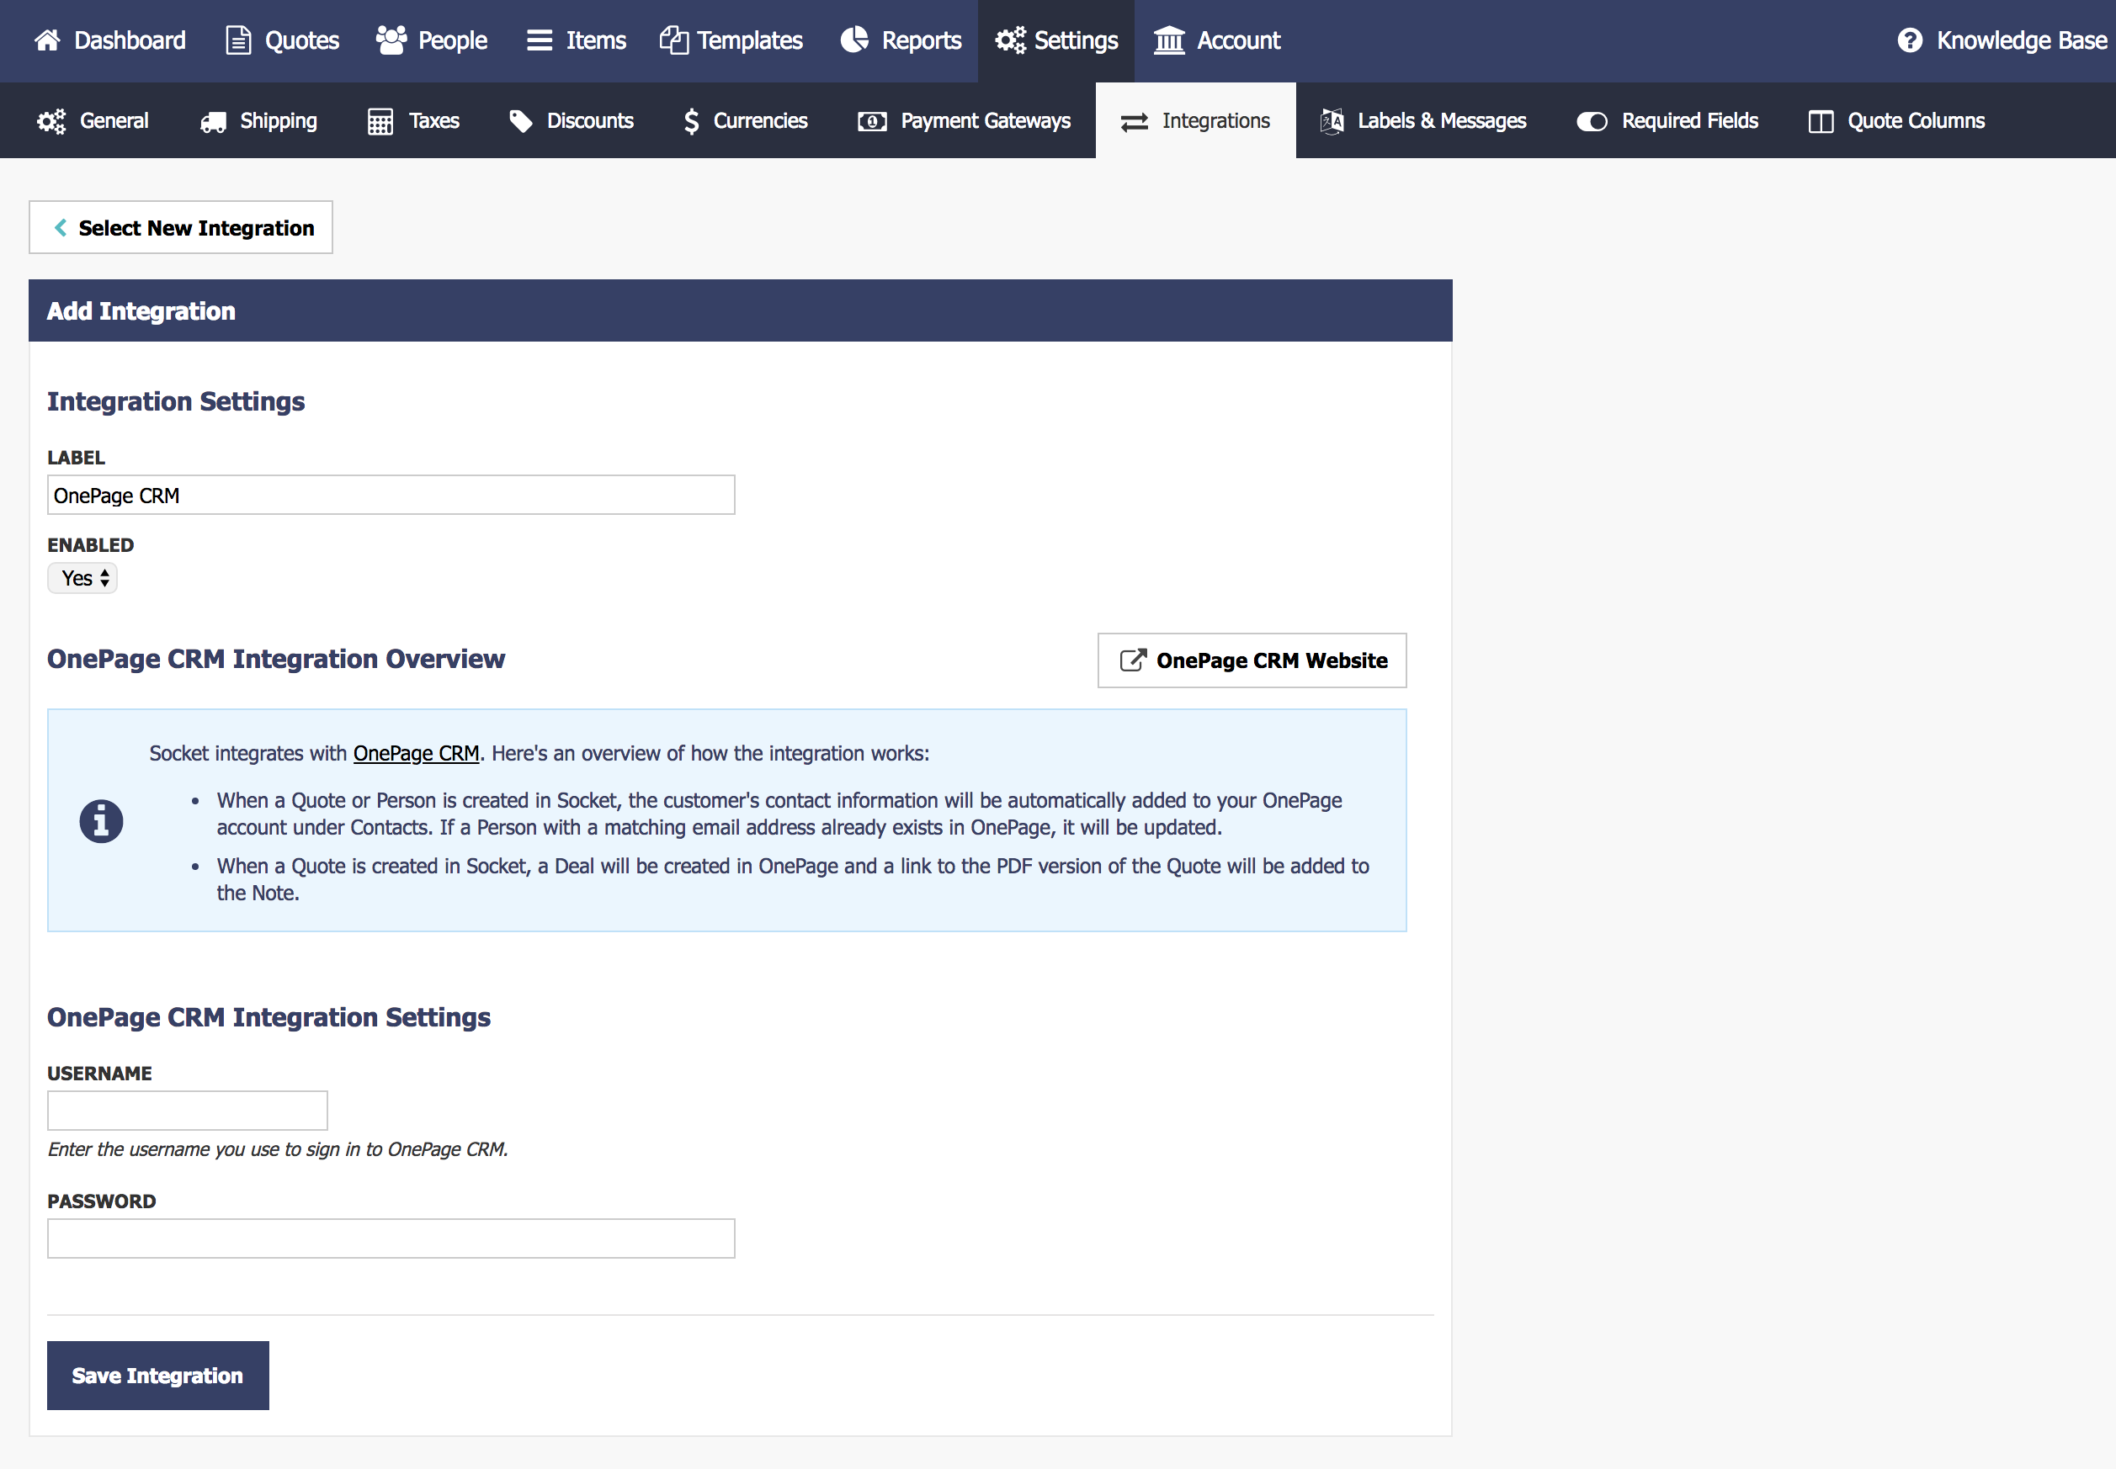Focus the Label field containing OnePage CRM

point(391,496)
